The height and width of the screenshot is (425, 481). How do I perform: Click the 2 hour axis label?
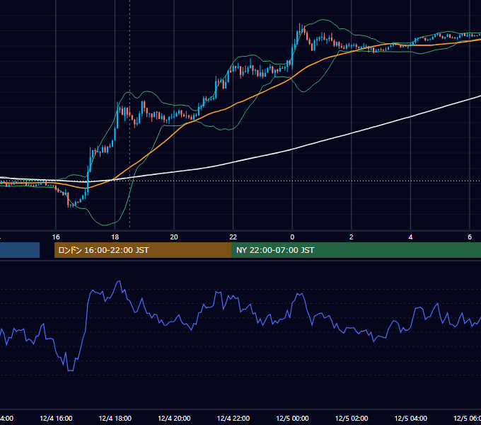tap(352, 237)
